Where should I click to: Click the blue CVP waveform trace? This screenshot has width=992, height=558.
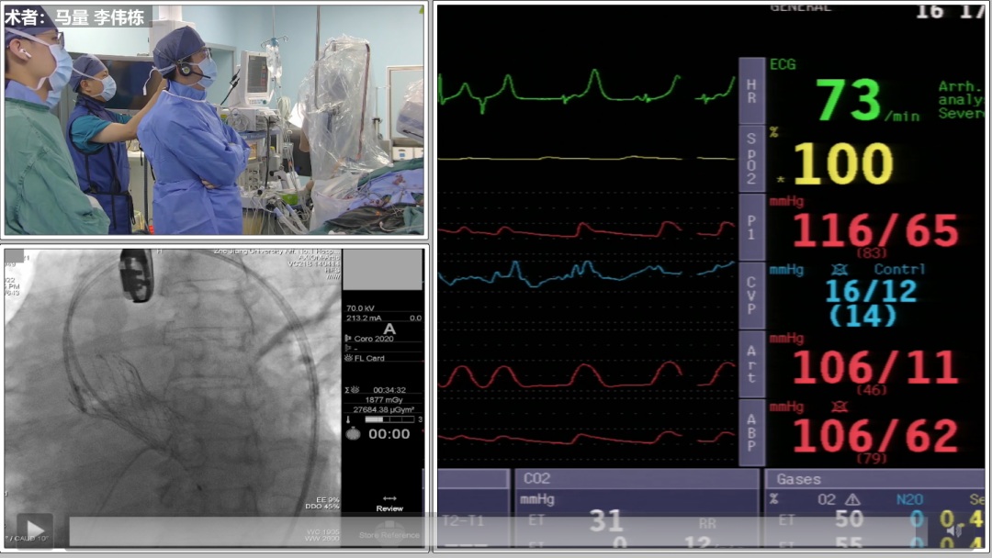click(586, 273)
